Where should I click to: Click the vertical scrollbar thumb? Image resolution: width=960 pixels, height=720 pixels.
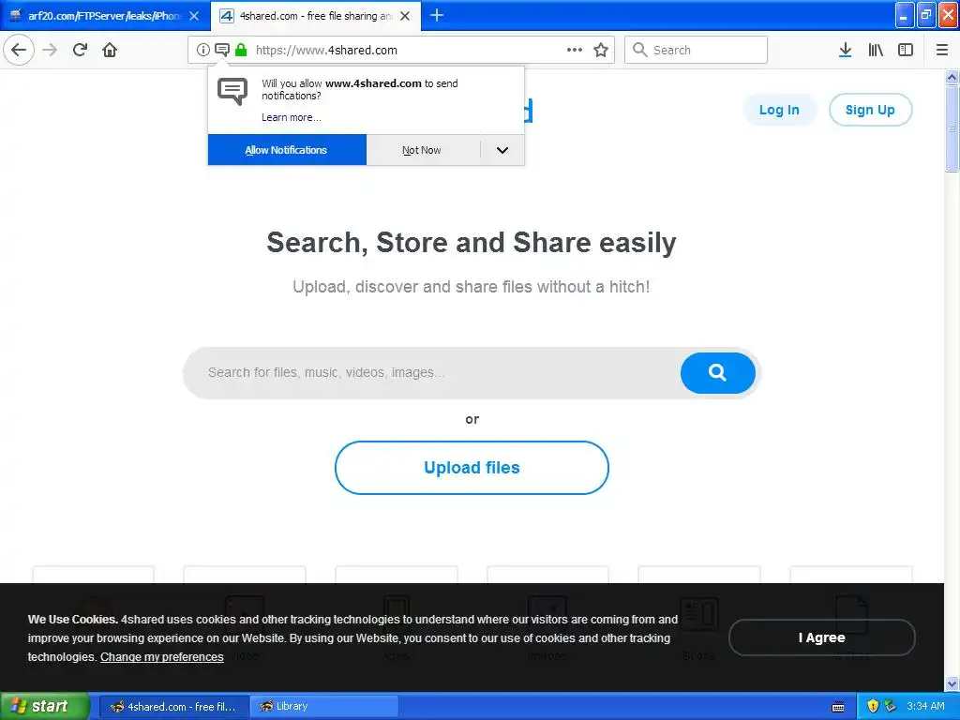(952, 127)
